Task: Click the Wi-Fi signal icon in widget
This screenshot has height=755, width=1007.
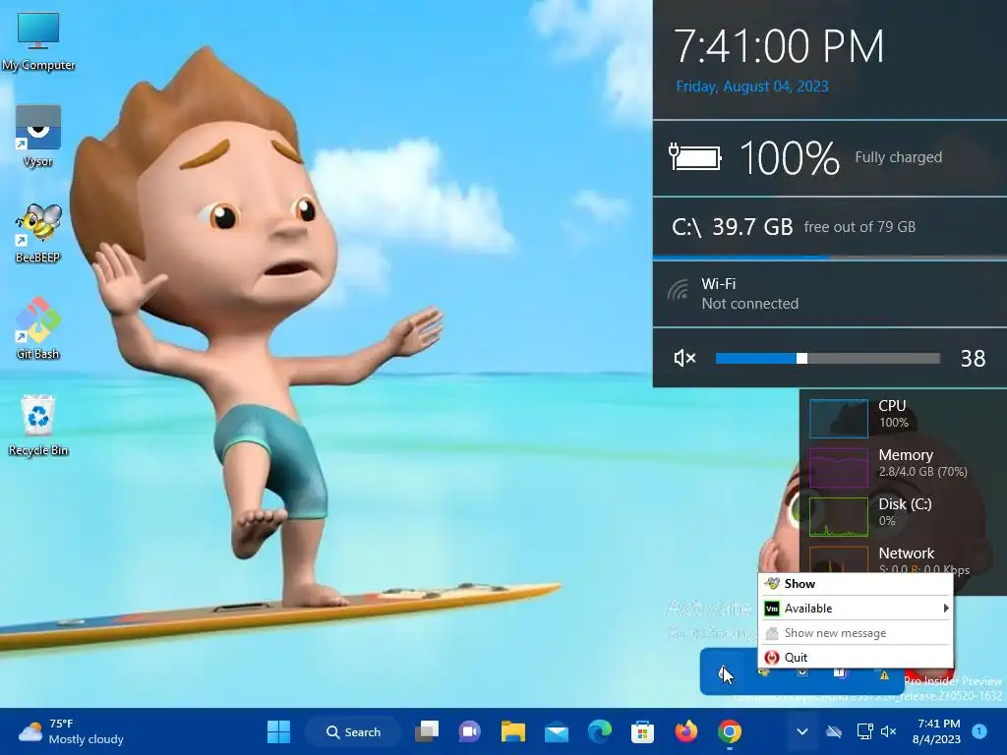Action: pyautogui.click(x=678, y=290)
